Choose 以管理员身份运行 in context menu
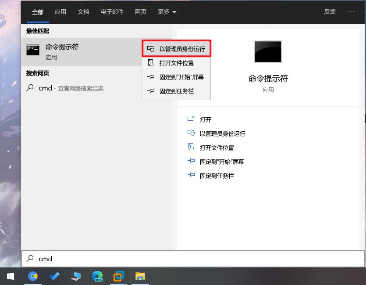Image resolution: width=366 pixels, height=285 pixels. (x=177, y=49)
